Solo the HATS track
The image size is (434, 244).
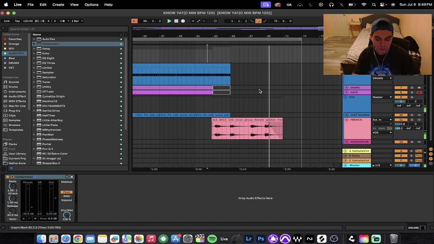click(412, 93)
